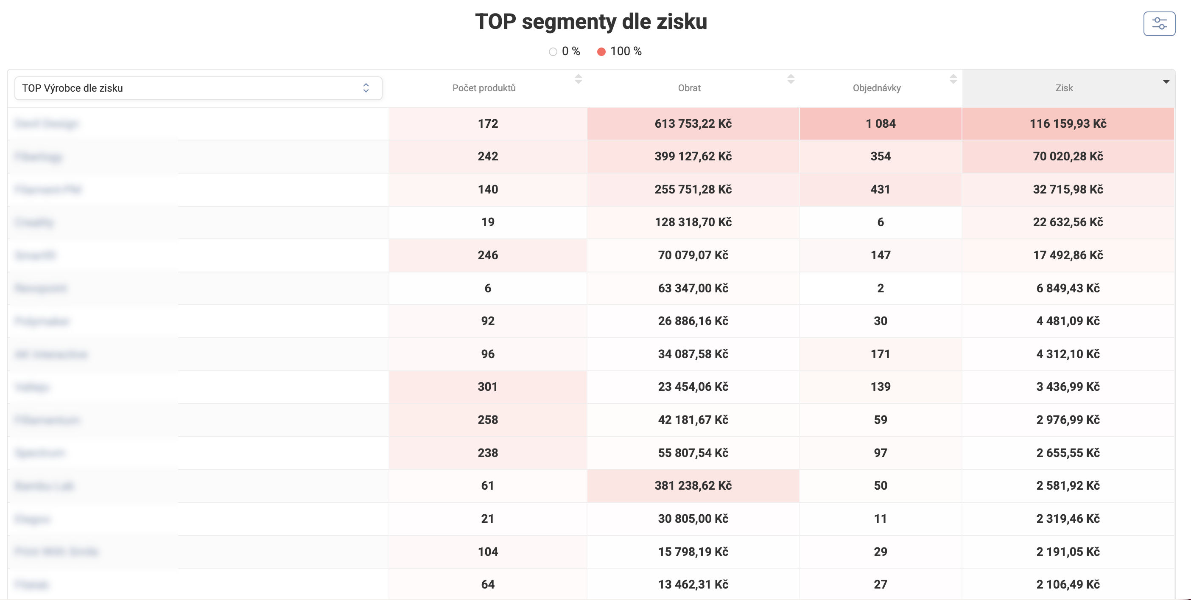Click the 381 238,62 Kč turnover cell
1191x600 pixels.
click(x=693, y=486)
